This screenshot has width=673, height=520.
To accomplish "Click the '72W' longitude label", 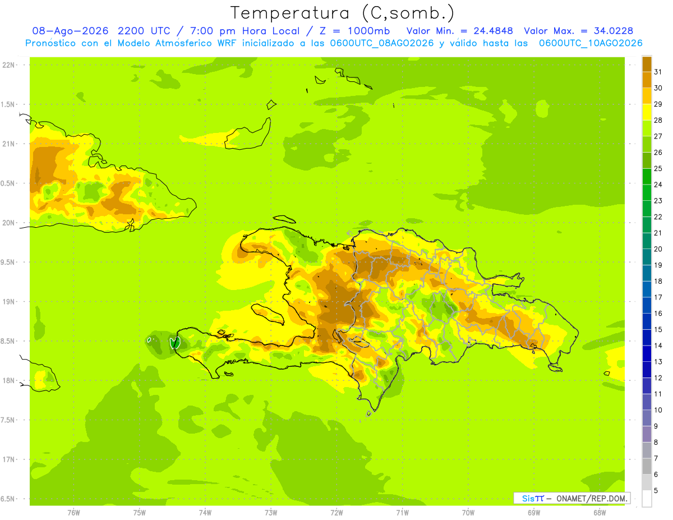I will [x=336, y=513].
